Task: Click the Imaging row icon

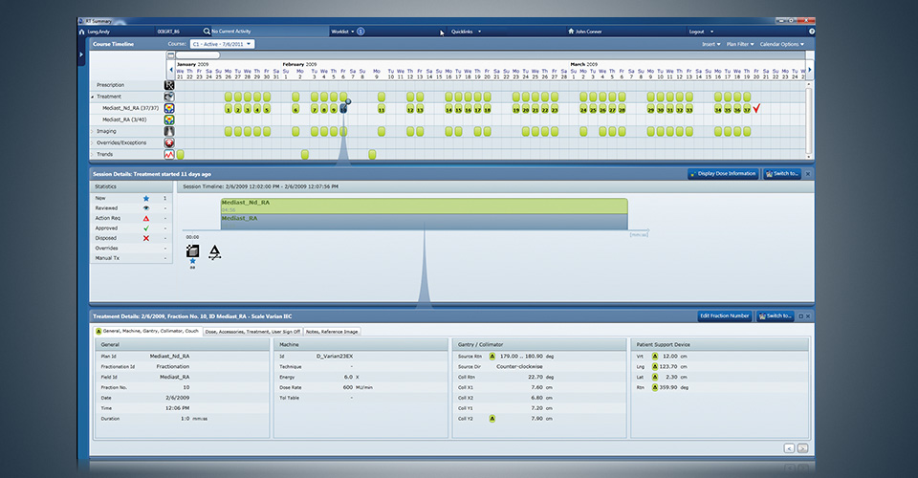Action: (x=169, y=131)
